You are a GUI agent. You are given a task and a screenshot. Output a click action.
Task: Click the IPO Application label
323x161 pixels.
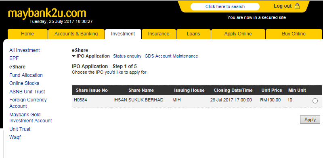click(93, 56)
